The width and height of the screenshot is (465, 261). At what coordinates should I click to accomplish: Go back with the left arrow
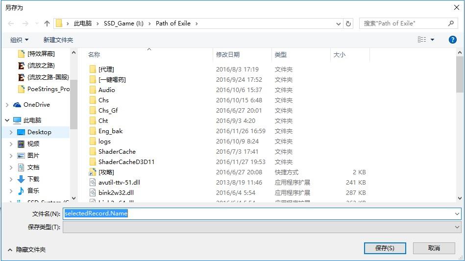point(11,24)
